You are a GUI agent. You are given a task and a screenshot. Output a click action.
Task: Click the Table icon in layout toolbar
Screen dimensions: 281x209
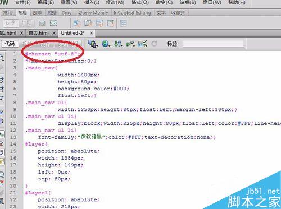pyautogui.click(x=123, y=23)
